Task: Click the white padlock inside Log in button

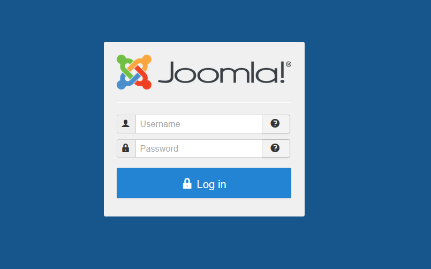Action: [x=187, y=183]
